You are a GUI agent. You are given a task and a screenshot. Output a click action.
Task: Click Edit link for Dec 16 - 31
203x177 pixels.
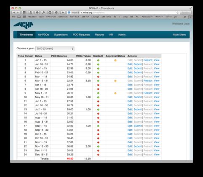[130, 155]
